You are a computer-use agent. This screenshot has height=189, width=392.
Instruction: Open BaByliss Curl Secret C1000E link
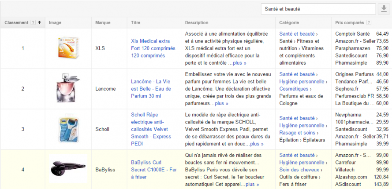coord(154,170)
